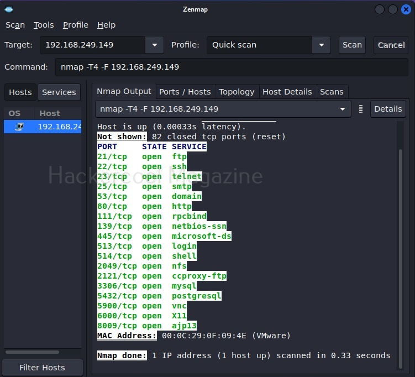The width and height of the screenshot is (415, 377).
Task: Open the Host Details tab
Action: [x=287, y=92]
